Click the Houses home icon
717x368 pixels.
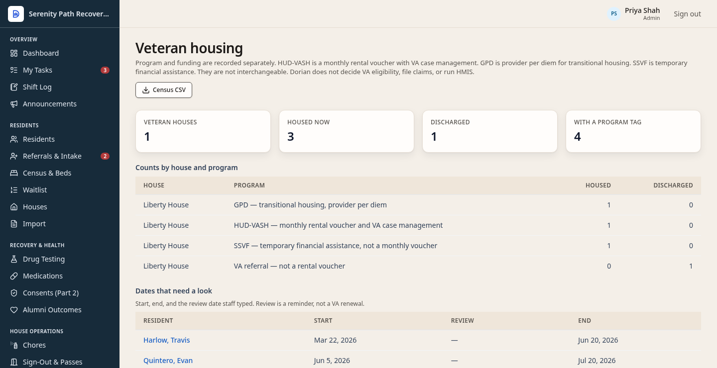coord(14,207)
